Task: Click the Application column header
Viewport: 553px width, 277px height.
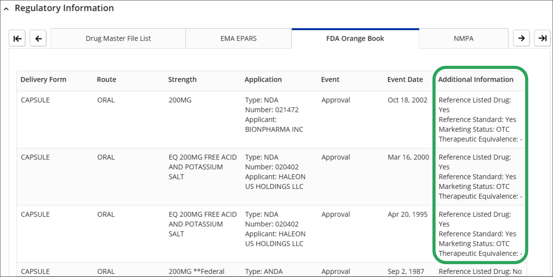Action: click(x=263, y=80)
